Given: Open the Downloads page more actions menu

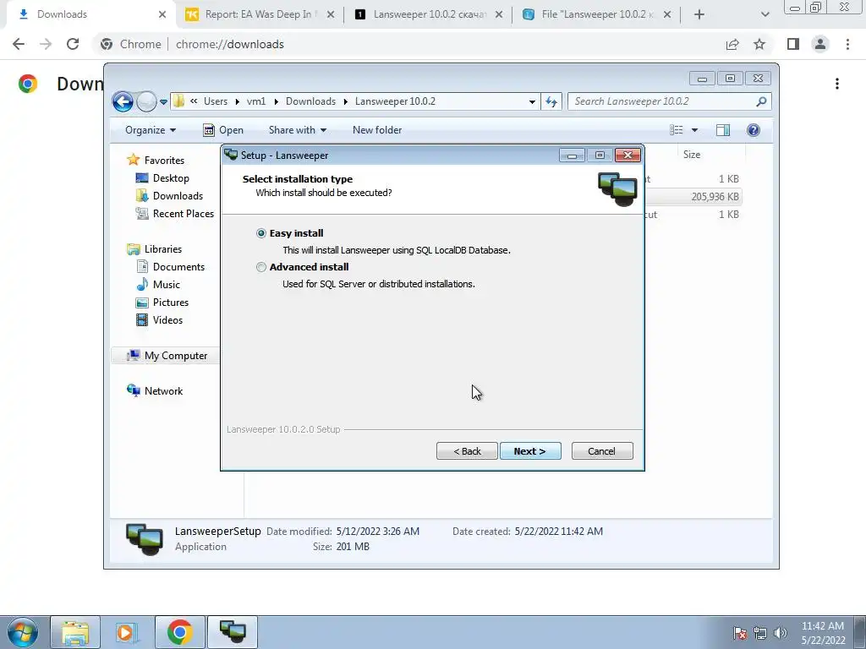Looking at the screenshot, I should coord(837,84).
